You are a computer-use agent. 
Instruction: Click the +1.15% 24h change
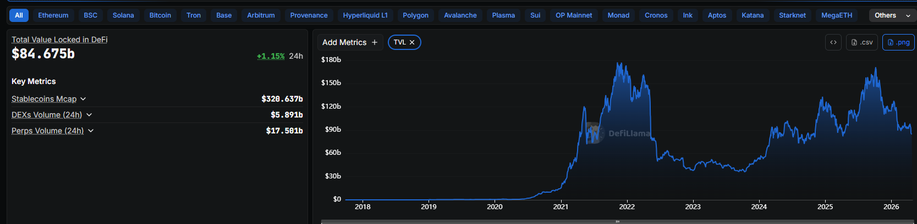271,56
